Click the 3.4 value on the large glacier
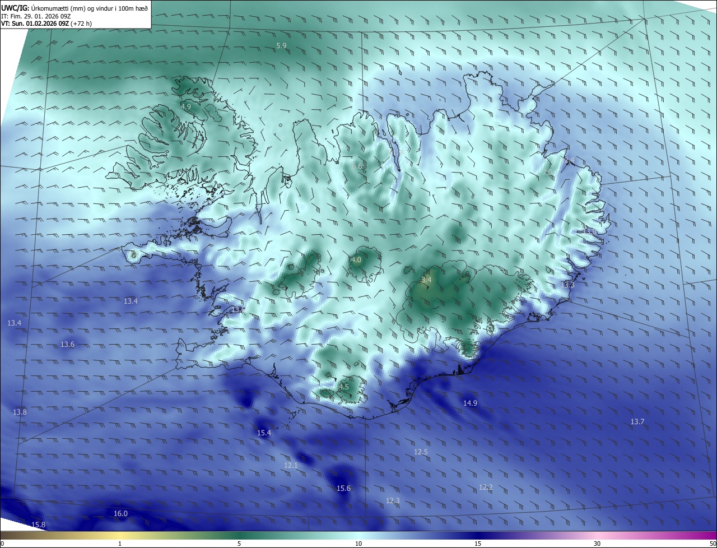The height and width of the screenshot is (548, 717). tap(426, 280)
